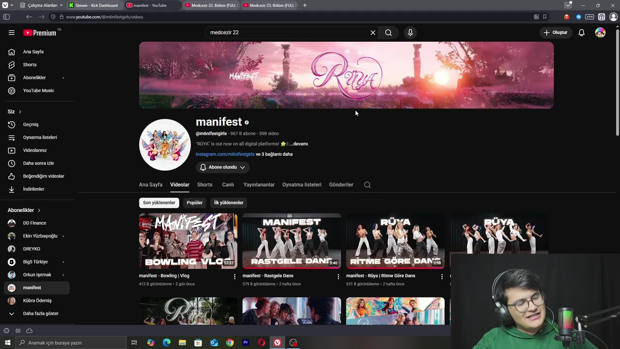Open the notifications bell in YouTube header
Screen dimensions: 620x349
pyautogui.click(x=582, y=32)
